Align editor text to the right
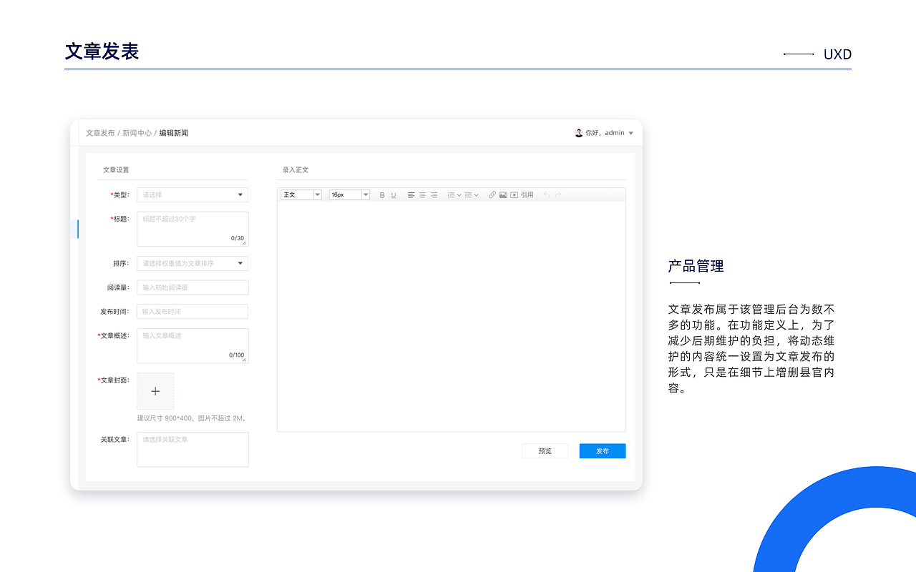Screen dimensions: 916x572 point(434,195)
